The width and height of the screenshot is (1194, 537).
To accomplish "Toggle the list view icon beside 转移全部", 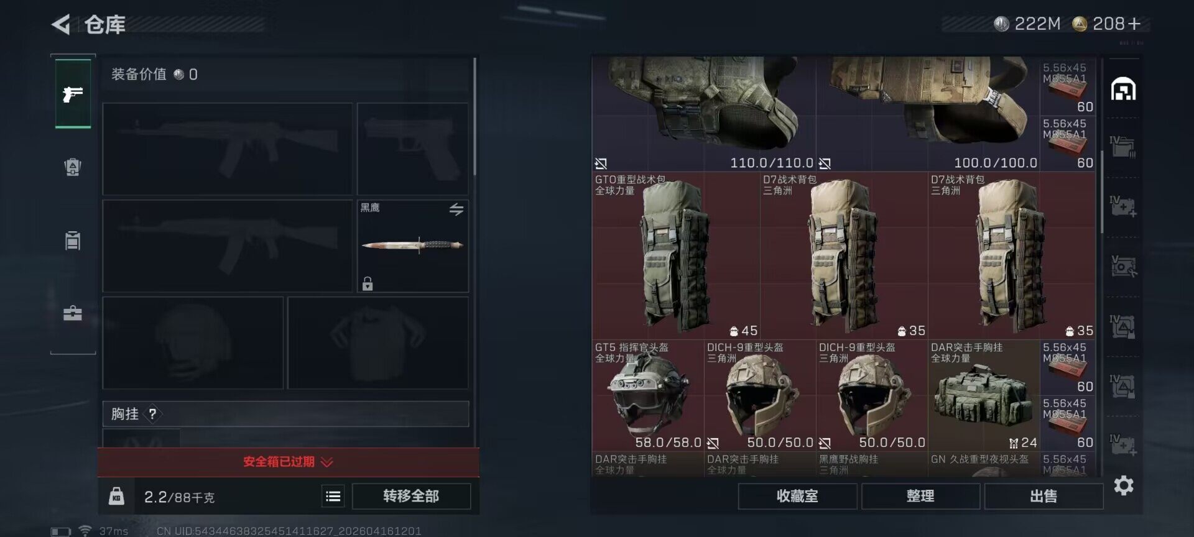I will (333, 496).
